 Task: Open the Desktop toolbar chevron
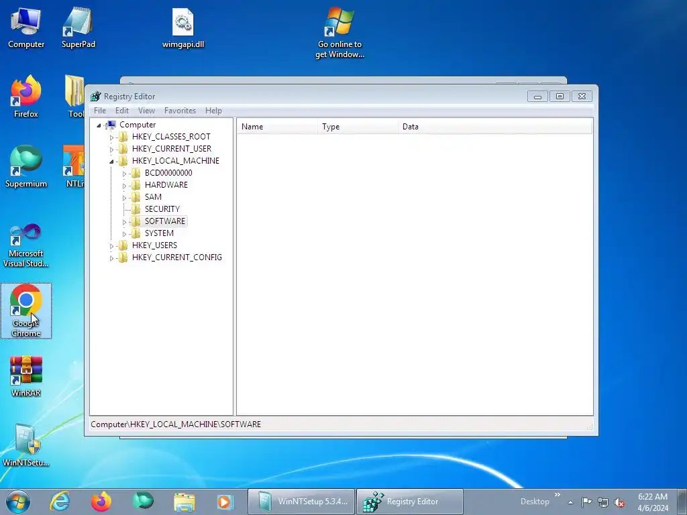(557, 495)
